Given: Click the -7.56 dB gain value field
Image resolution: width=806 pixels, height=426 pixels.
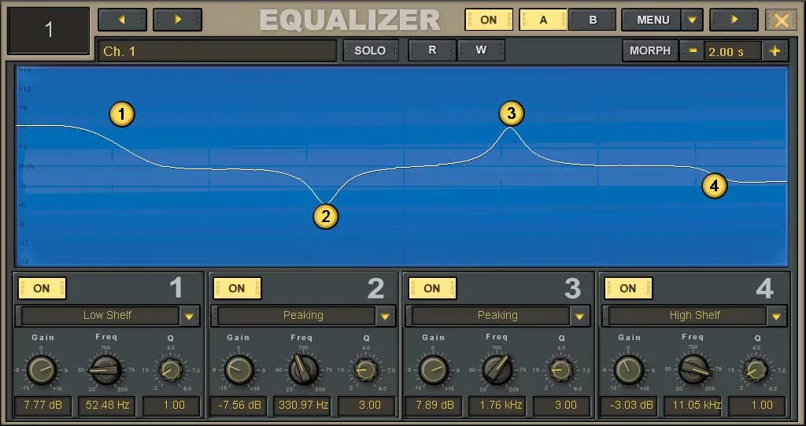Looking at the screenshot, I should click(238, 406).
